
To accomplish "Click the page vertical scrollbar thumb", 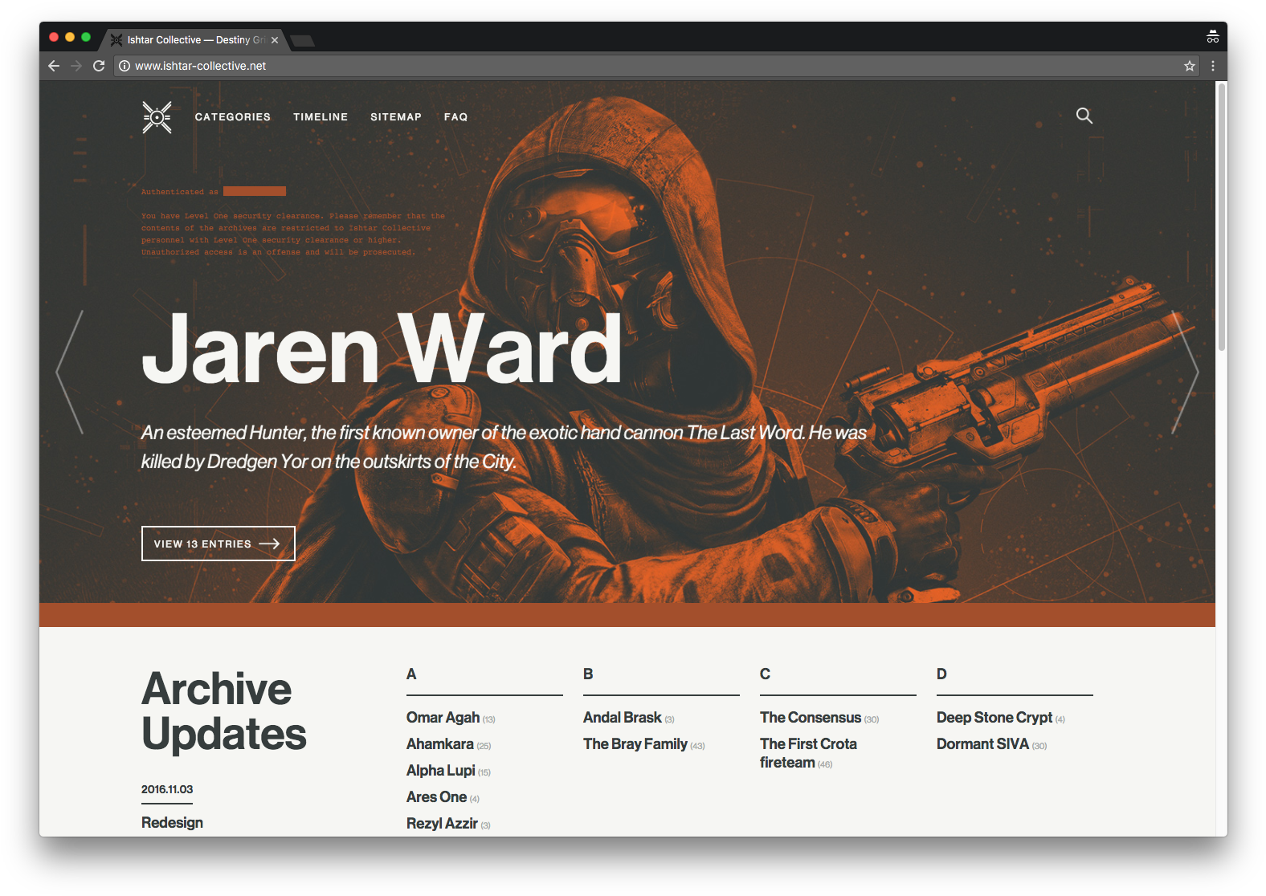I will pos(1222,217).
